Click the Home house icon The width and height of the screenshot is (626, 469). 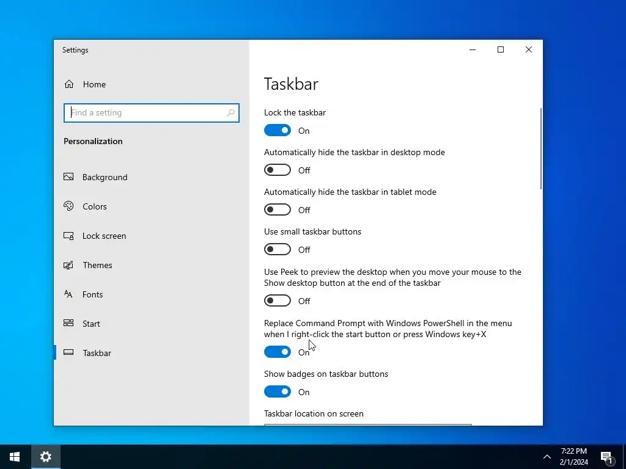pos(69,84)
